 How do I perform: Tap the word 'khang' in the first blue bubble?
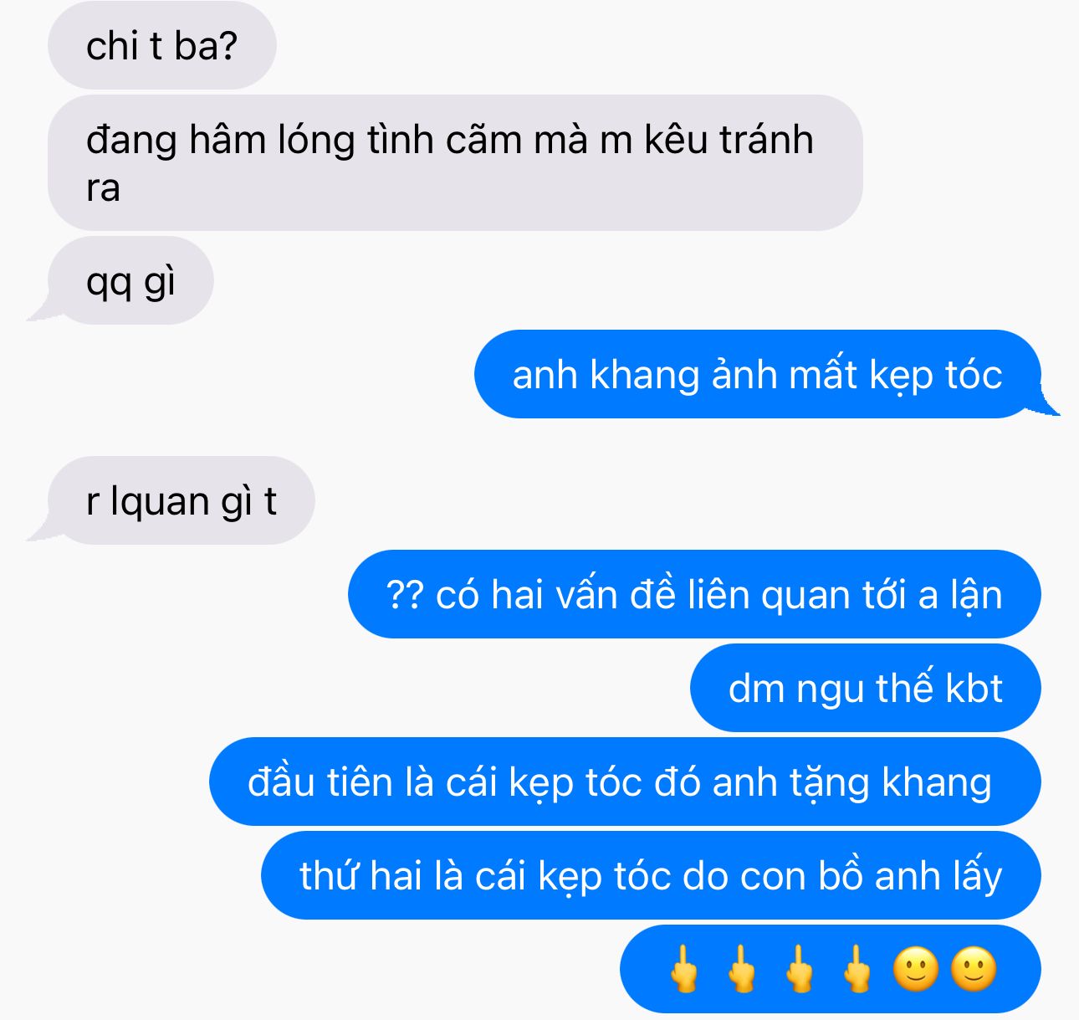coord(644,375)
